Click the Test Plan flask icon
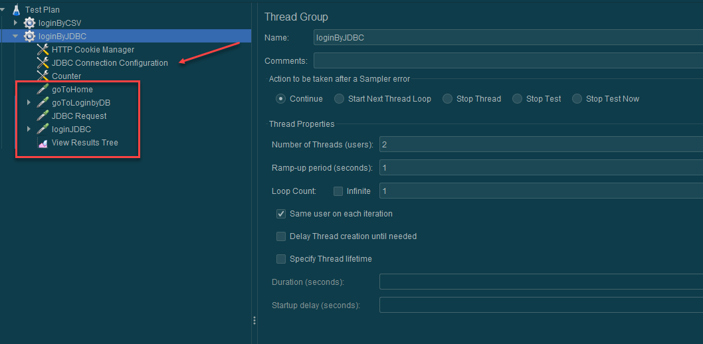Viewport: 703px width, 344px height. tap(16, 10)
